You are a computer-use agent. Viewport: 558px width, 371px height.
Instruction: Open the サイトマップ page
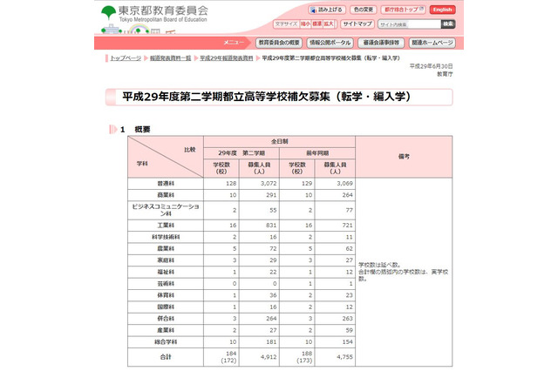[x=357, y=24]
